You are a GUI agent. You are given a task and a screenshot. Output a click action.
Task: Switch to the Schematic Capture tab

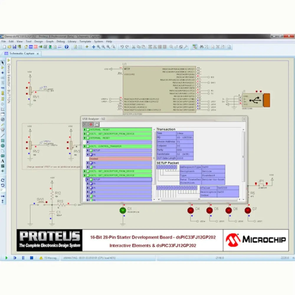21,53
